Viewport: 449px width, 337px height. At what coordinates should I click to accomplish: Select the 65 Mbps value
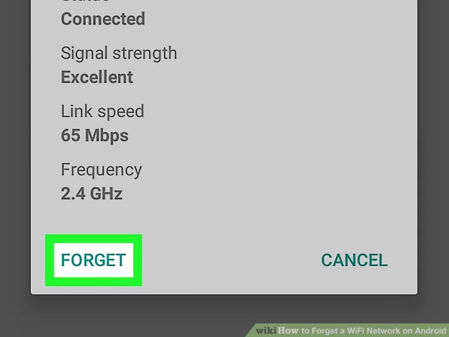(x=95, y=135)
